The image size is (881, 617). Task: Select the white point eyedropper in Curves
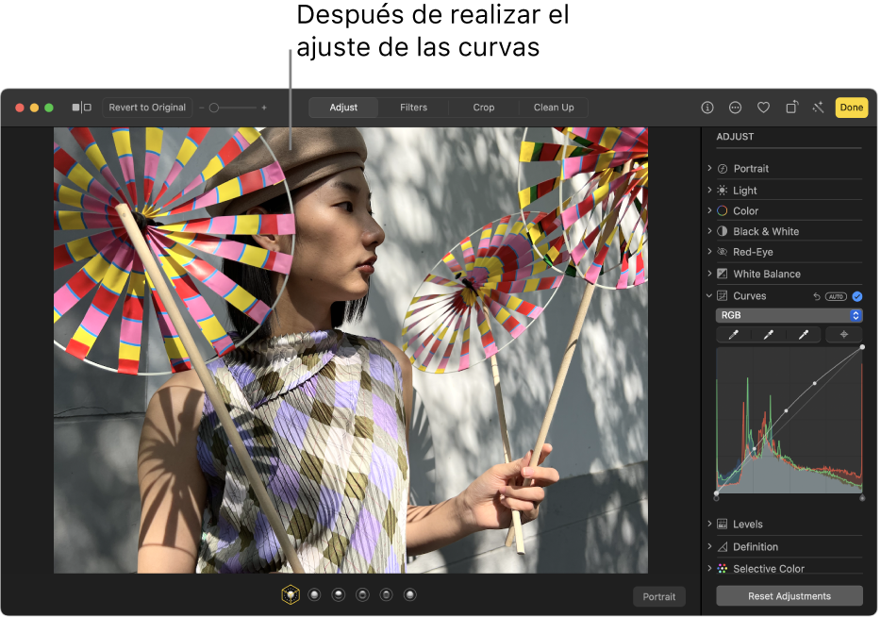coord(804,335)
